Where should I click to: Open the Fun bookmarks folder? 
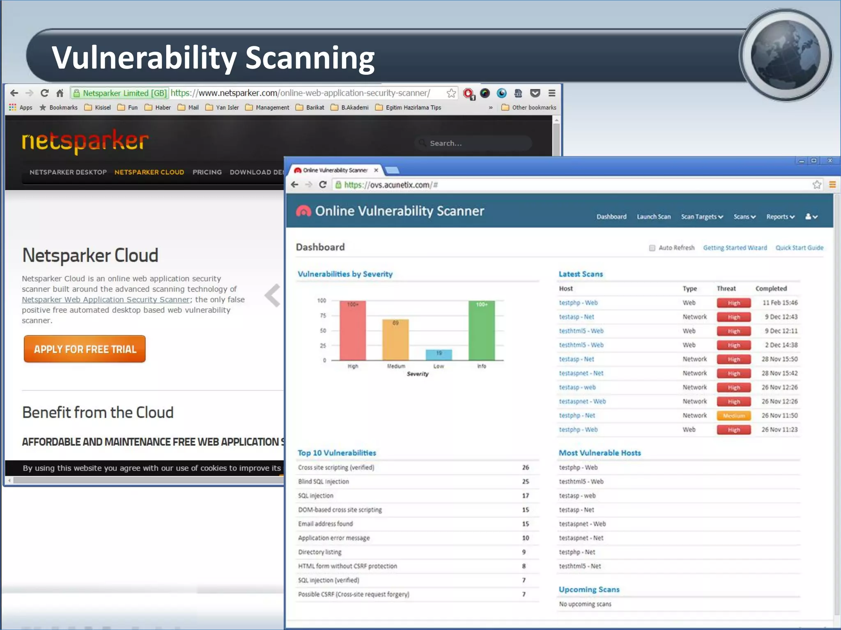coord(128,107)
